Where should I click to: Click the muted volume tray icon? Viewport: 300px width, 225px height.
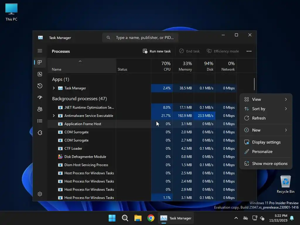262,218
